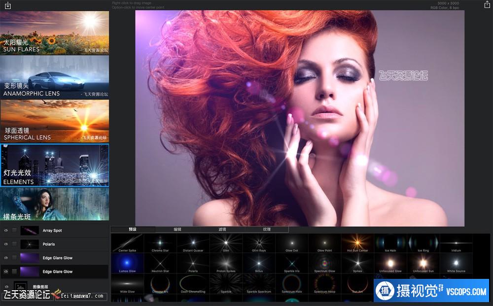Click the share/export icon at top-right
The width and height of the screenshot is (493, 306).
pyautogui.click(x=487, y=5)
